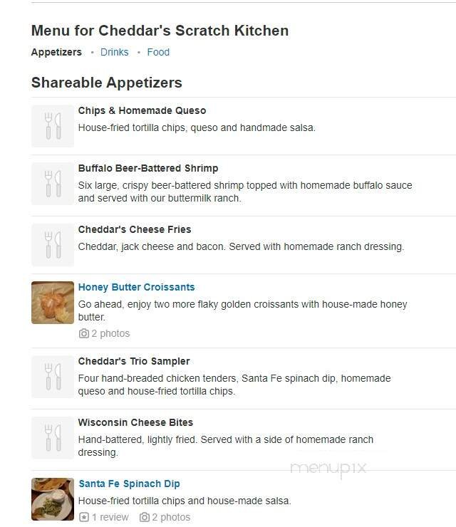Select the Appetizers menu tab
The width and height of the screenshot is (456, 527).
[x=56, y=52]
